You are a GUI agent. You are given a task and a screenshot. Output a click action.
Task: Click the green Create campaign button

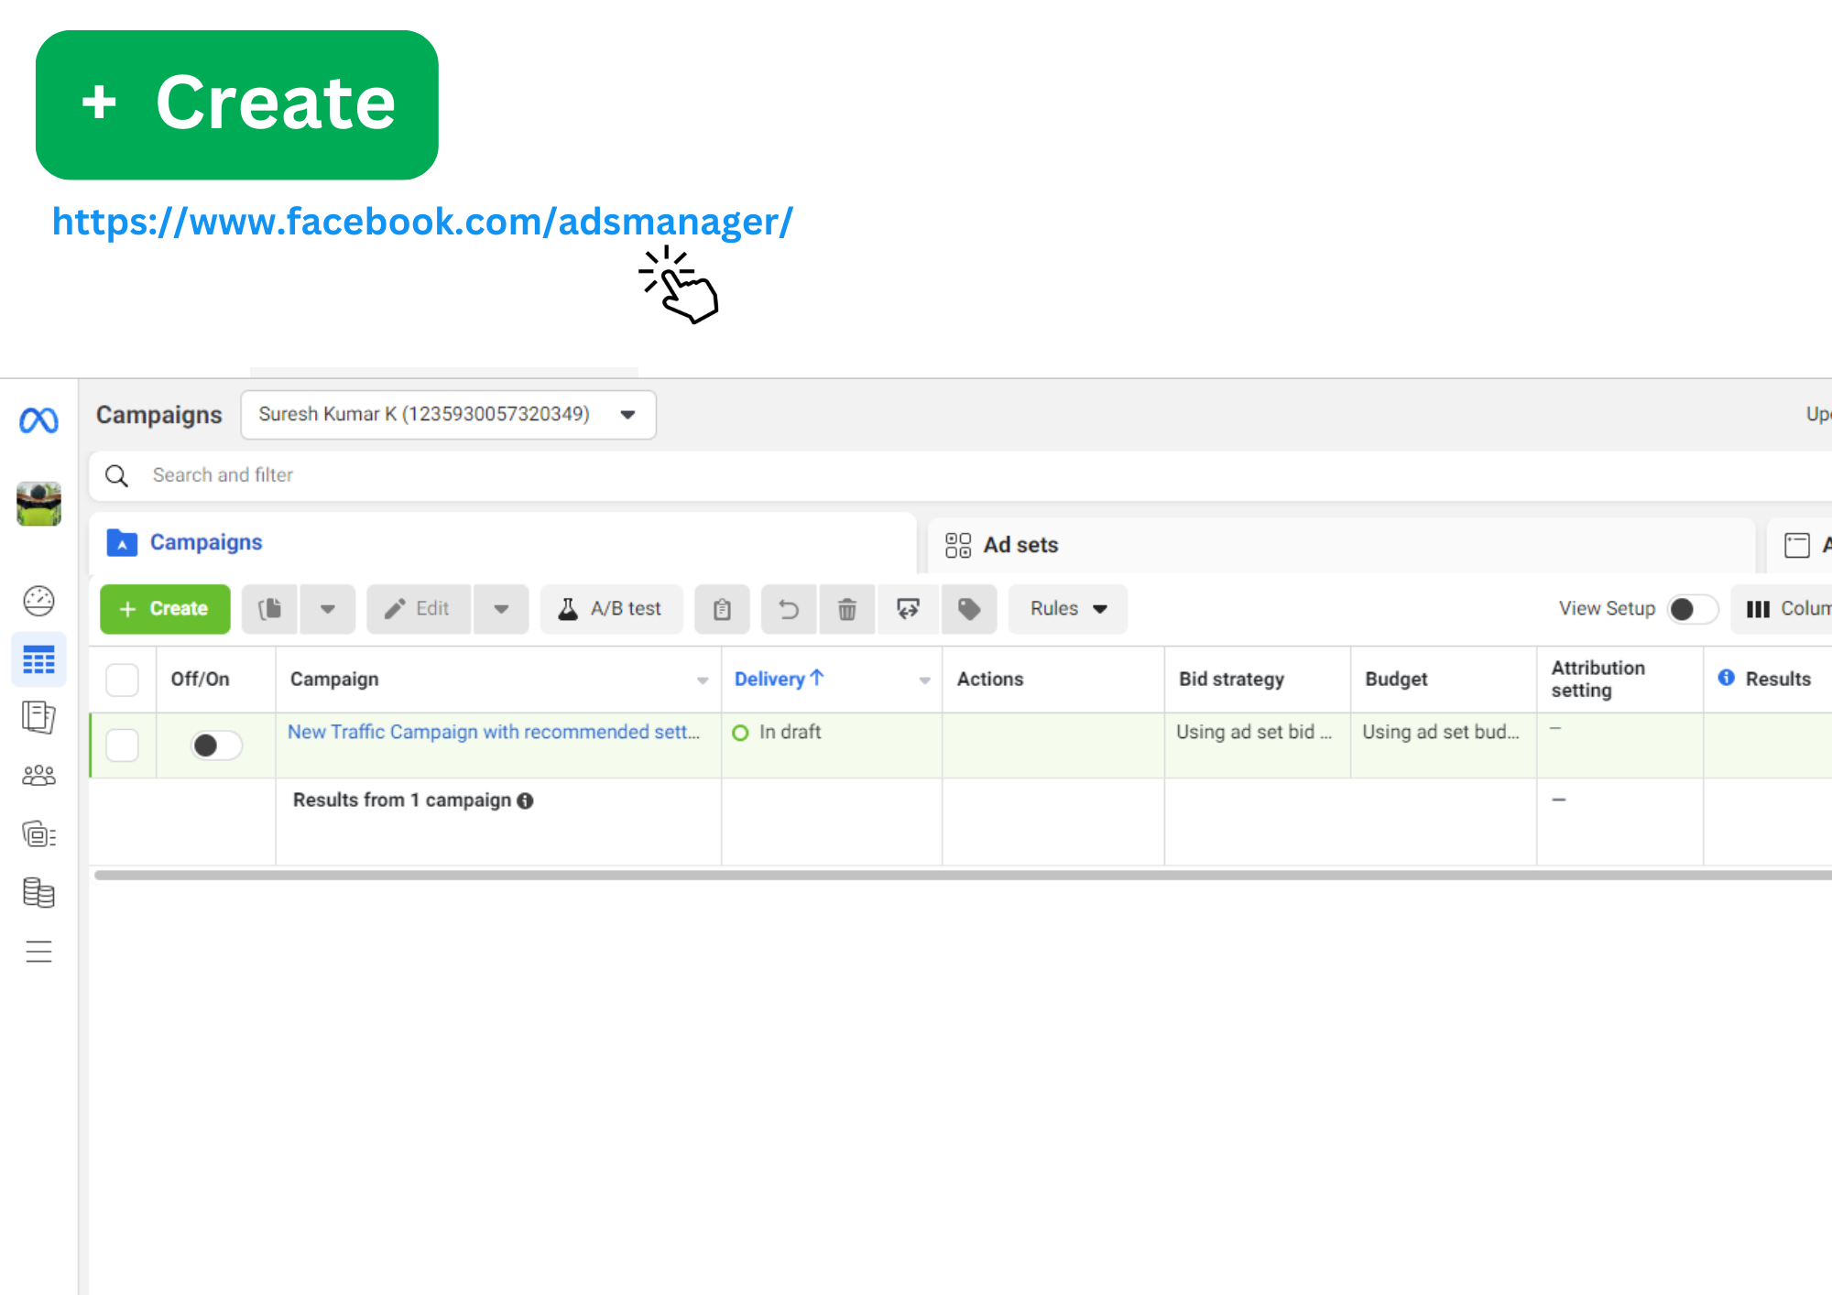(165, 609)
